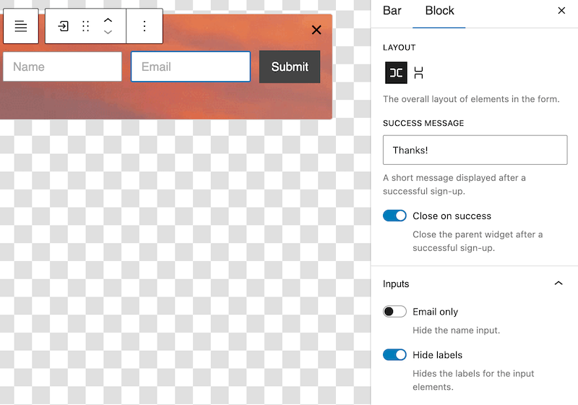The image size is (578, 405).
Task: Open the block options three-dot menu
Action: coord(144,26)
